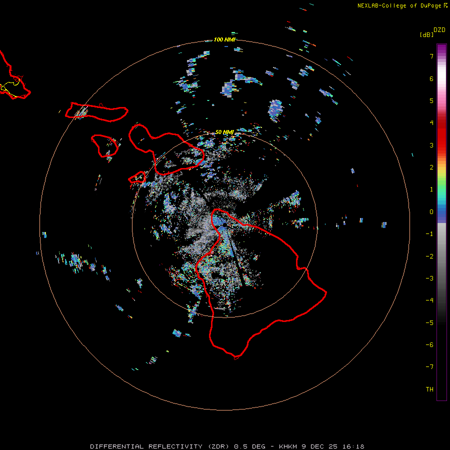The image size is (450, 450).
Task: Click the 1 value on color scale
Action: click(431, 189)
